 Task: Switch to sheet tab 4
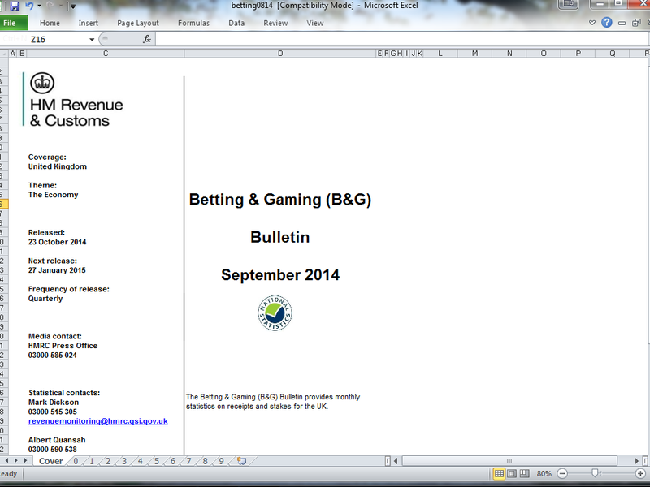140,461
